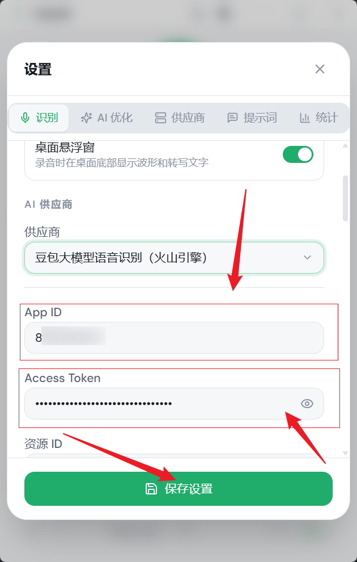Image resolution: width=357 pixels, height=562 pixels.
Task: Click the microphone icon on 识别 tab
Action: pyautogui.click(x=25, y=118)
